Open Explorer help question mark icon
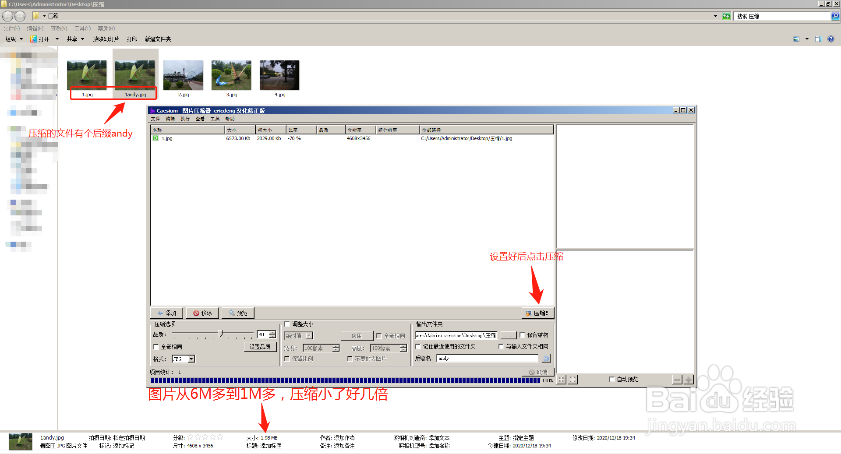This screenshot has width=841, height=454. coord(830,39)
